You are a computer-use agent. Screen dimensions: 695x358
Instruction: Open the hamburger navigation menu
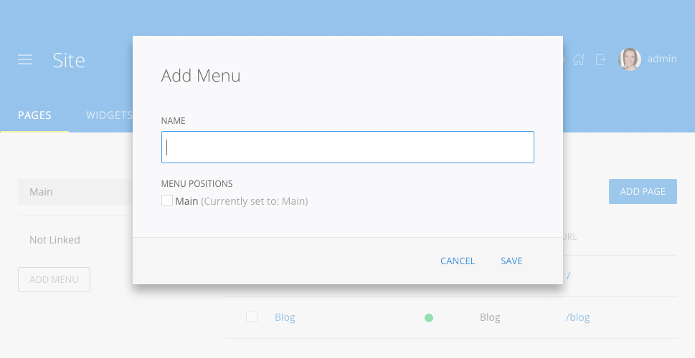click(x=25, y=60)
